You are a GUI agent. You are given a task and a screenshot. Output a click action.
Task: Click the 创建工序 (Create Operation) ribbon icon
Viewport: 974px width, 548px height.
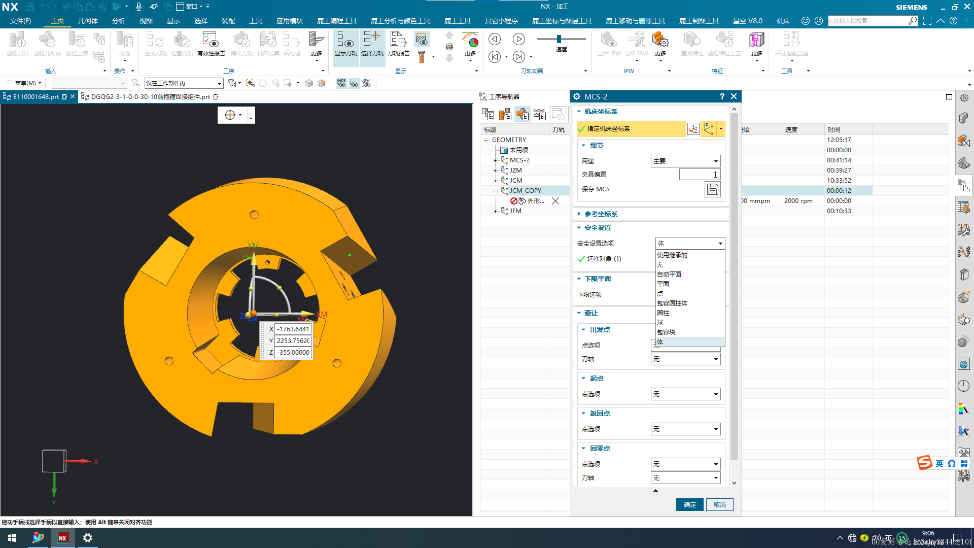click(77, 44)
